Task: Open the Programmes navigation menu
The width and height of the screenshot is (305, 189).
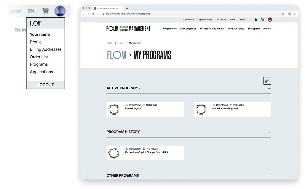Action: (x=170, y=29)
